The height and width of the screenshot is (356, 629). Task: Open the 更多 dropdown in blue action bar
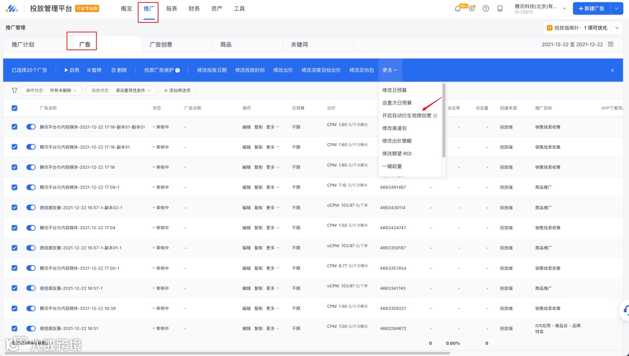tap(390, 70)
